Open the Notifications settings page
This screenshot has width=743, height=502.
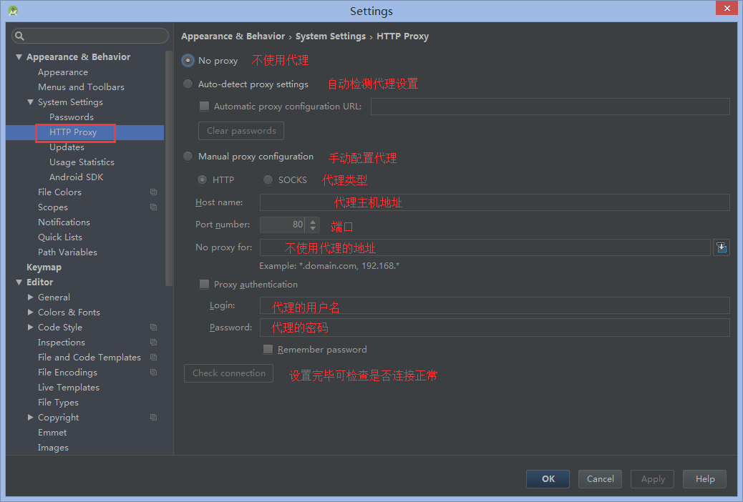tap(64, 222)
